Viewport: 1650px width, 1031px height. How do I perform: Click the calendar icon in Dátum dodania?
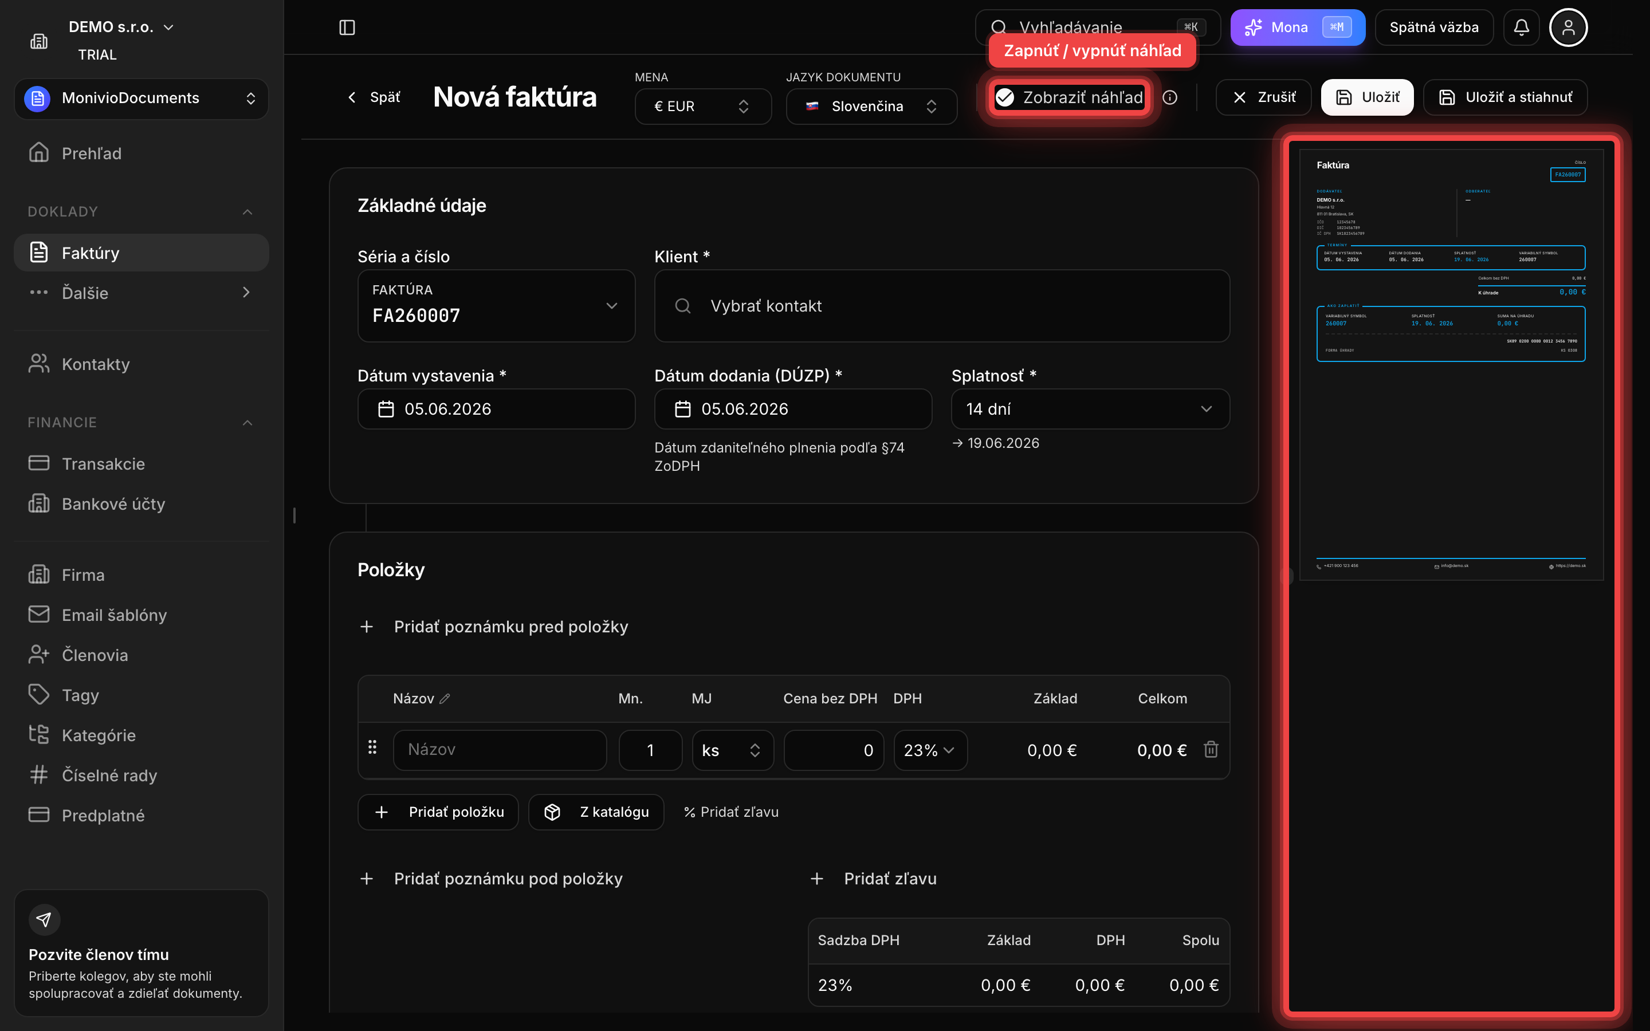pos(682,409)
